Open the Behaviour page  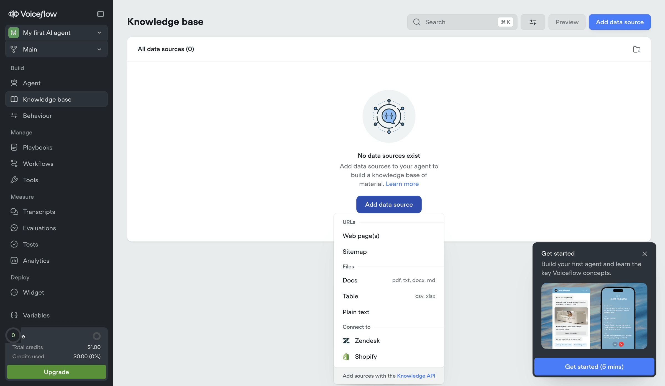click(56, 116)
